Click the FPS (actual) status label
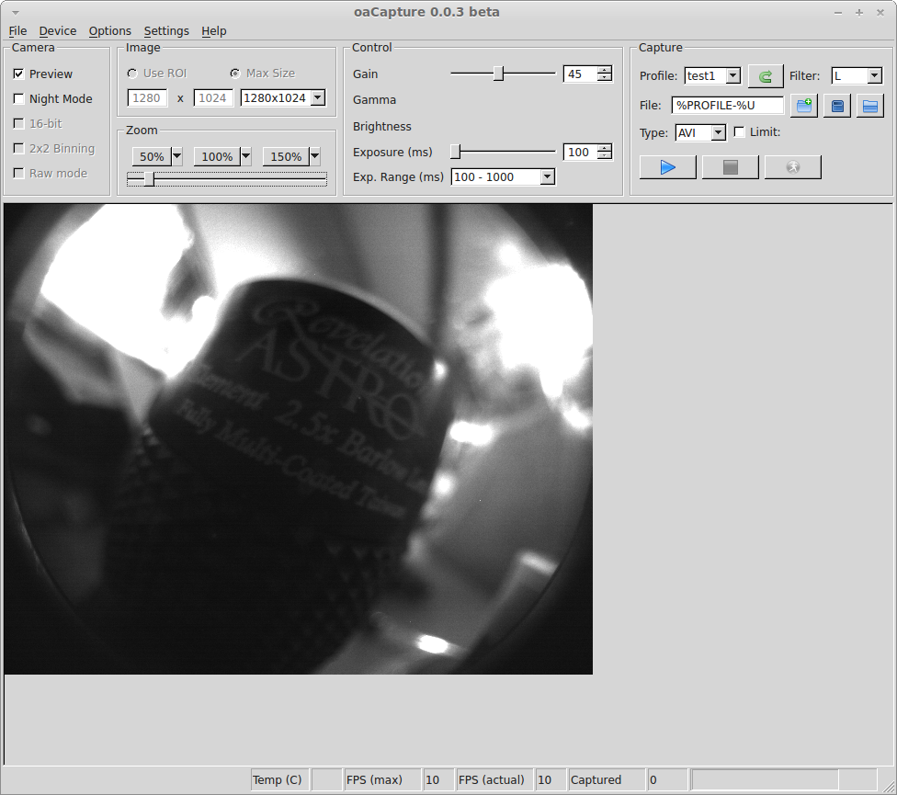The image size is (897, 795). 492,780
